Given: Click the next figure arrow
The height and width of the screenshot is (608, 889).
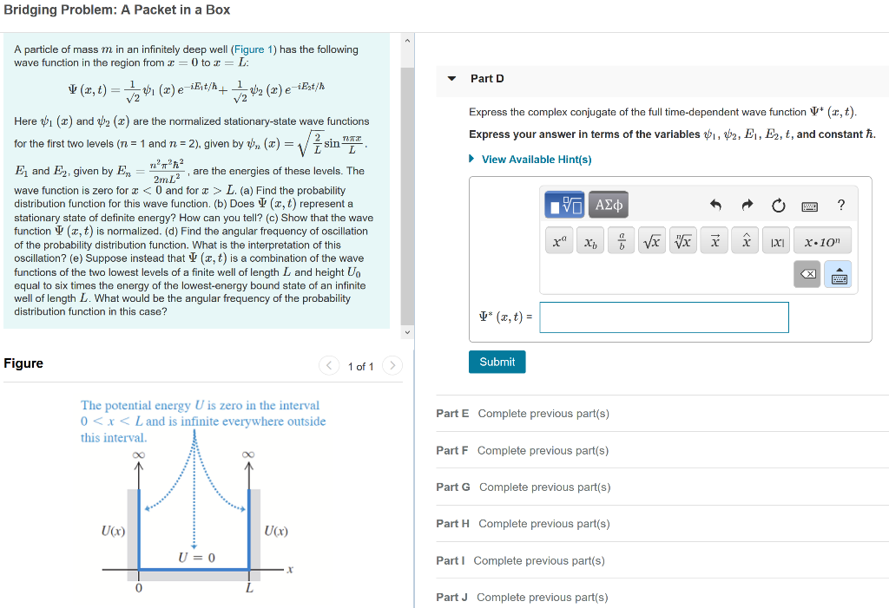Looking at the screenshot, I should pos(392,365).
